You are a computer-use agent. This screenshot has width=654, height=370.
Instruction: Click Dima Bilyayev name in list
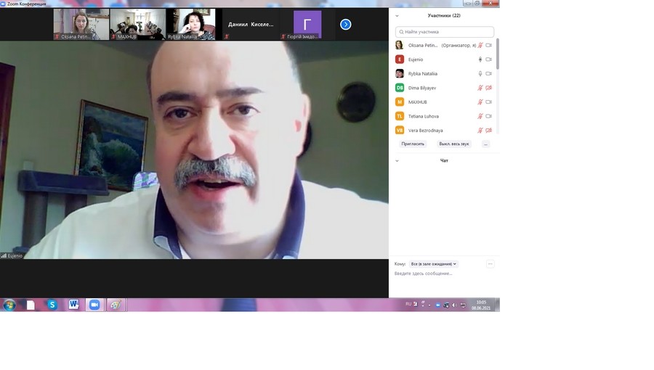click(x=422, y=88)
